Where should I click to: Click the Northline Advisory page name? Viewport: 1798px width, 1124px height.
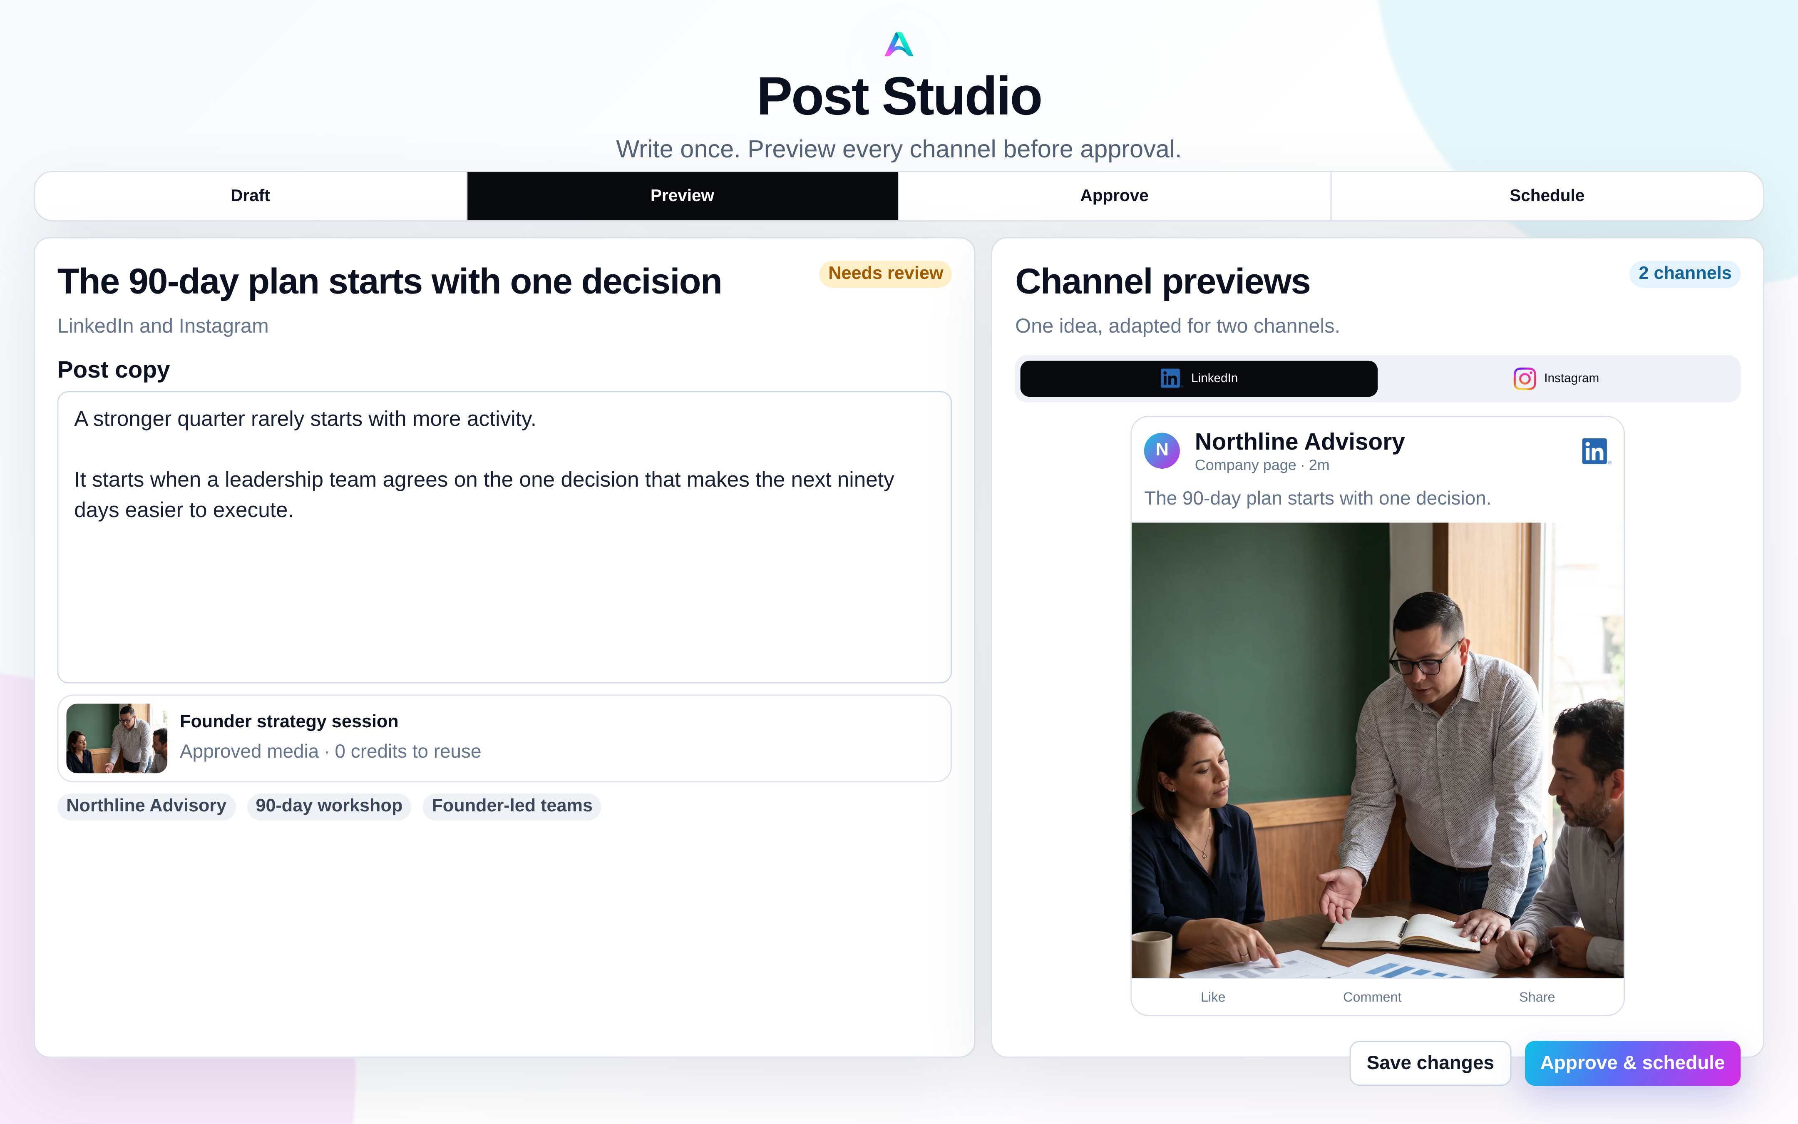pyautogui.click(x=1299, y=442)
